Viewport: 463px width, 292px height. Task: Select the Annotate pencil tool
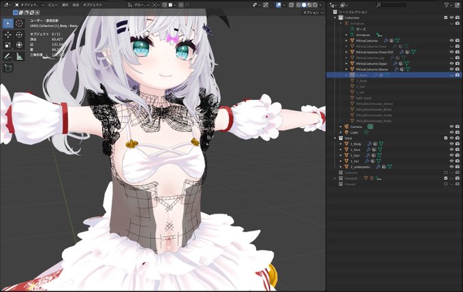(x=8, y=56)
